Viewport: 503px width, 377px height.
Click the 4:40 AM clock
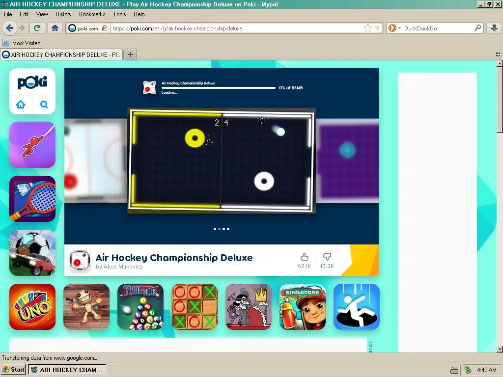487,370
